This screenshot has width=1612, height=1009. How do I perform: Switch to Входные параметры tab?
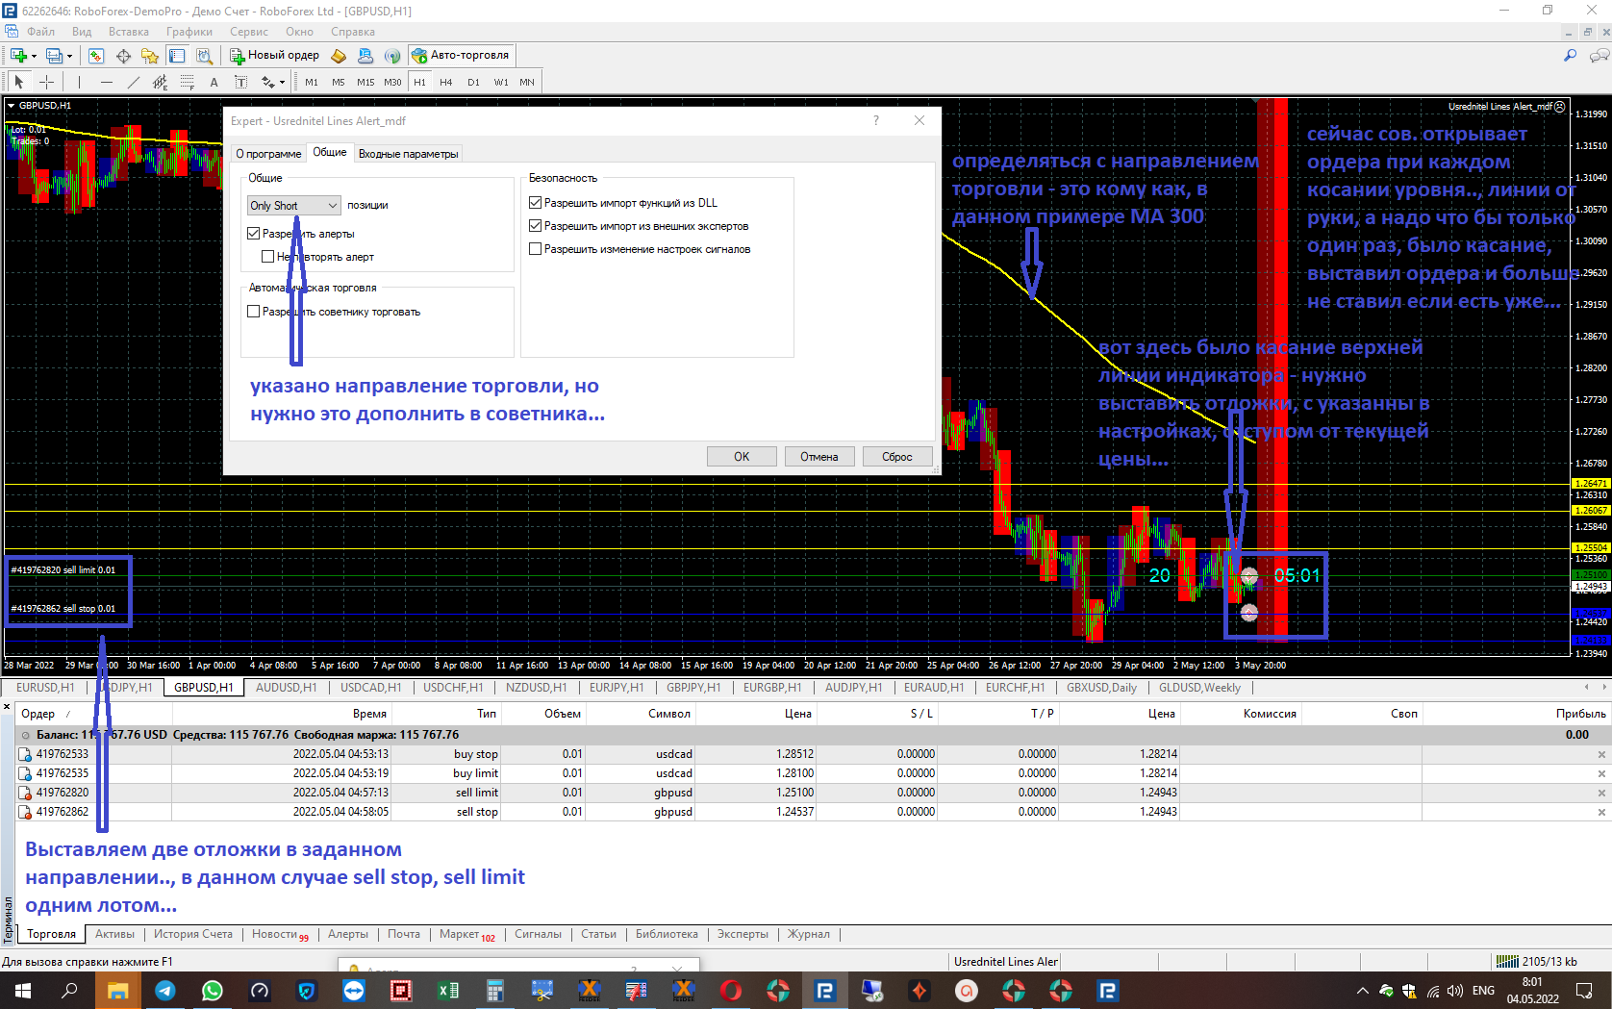tap(408, 154)
